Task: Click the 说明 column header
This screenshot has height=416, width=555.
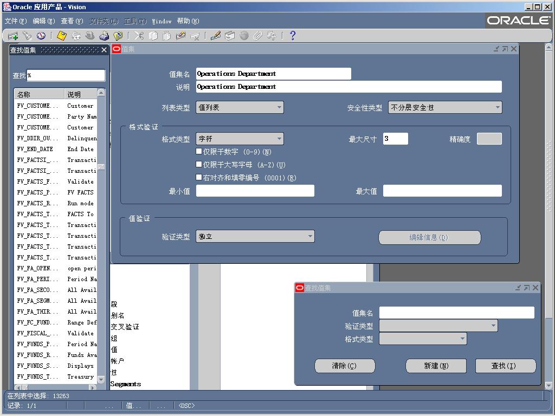Action: 81,94
